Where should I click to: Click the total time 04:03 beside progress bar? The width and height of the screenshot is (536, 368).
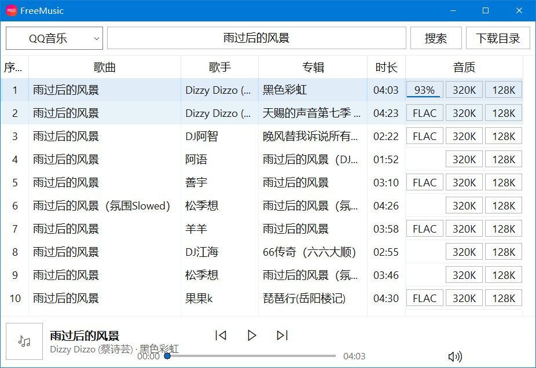tap(354, 356)
